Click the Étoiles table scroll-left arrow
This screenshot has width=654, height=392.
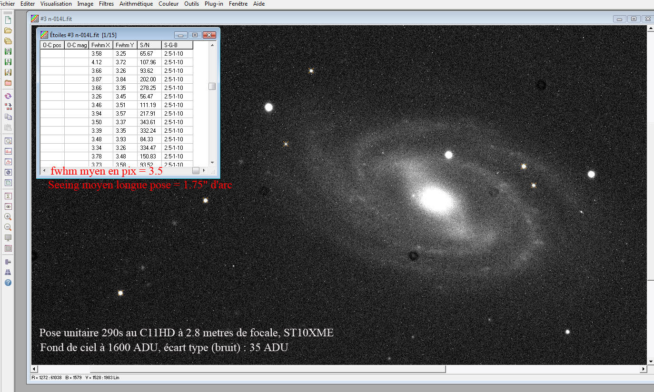point(44,170)
